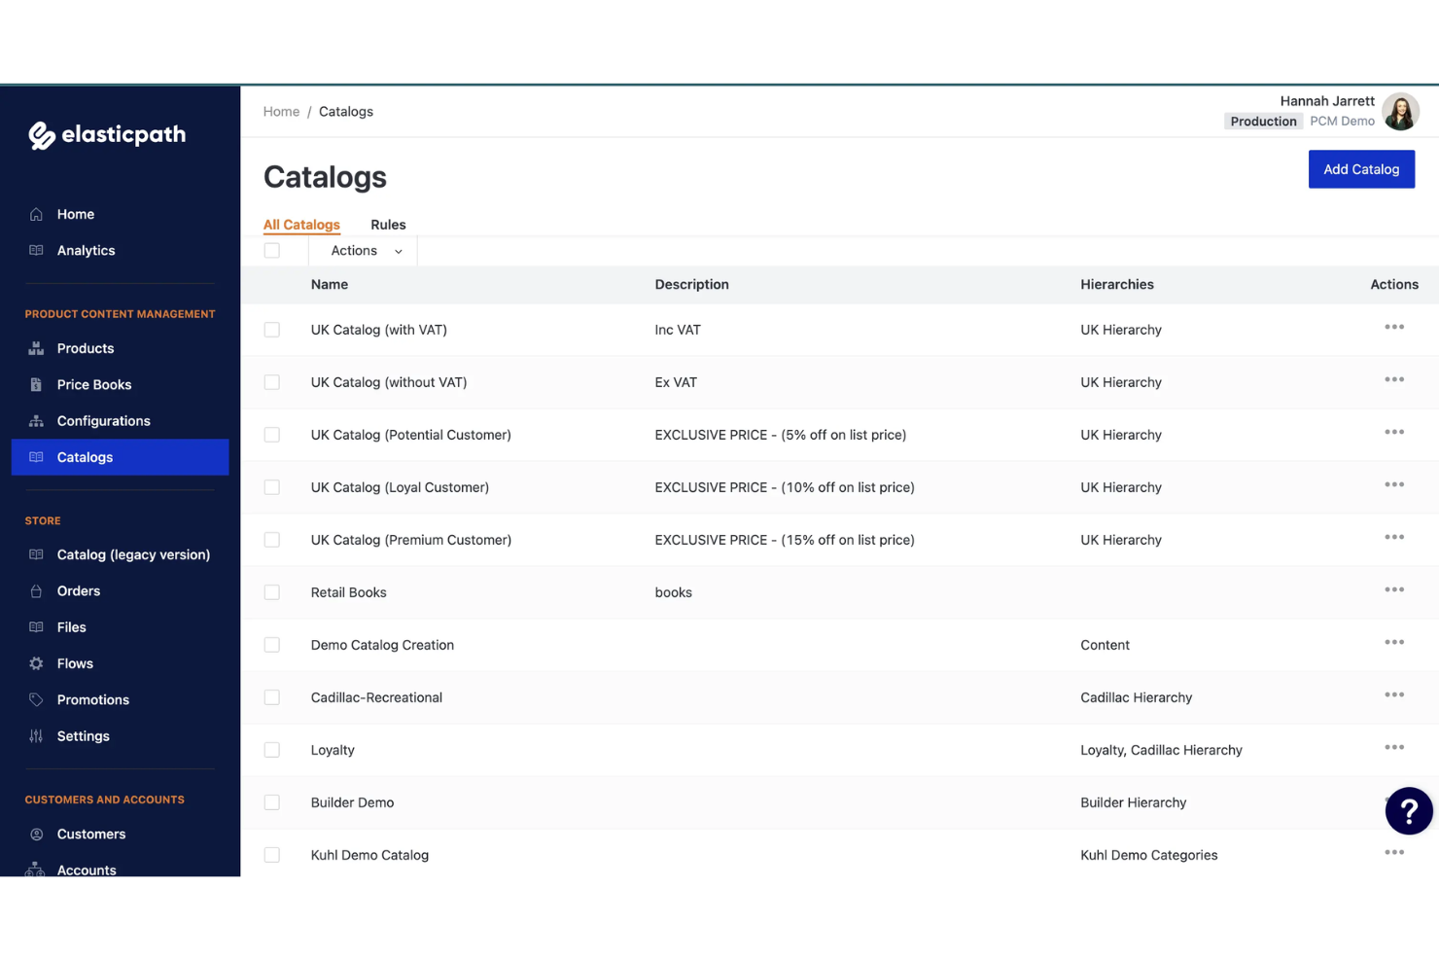
Task: Check the select-all checkbox above the table
Action: pyautogui.click(x=272, y=250)
